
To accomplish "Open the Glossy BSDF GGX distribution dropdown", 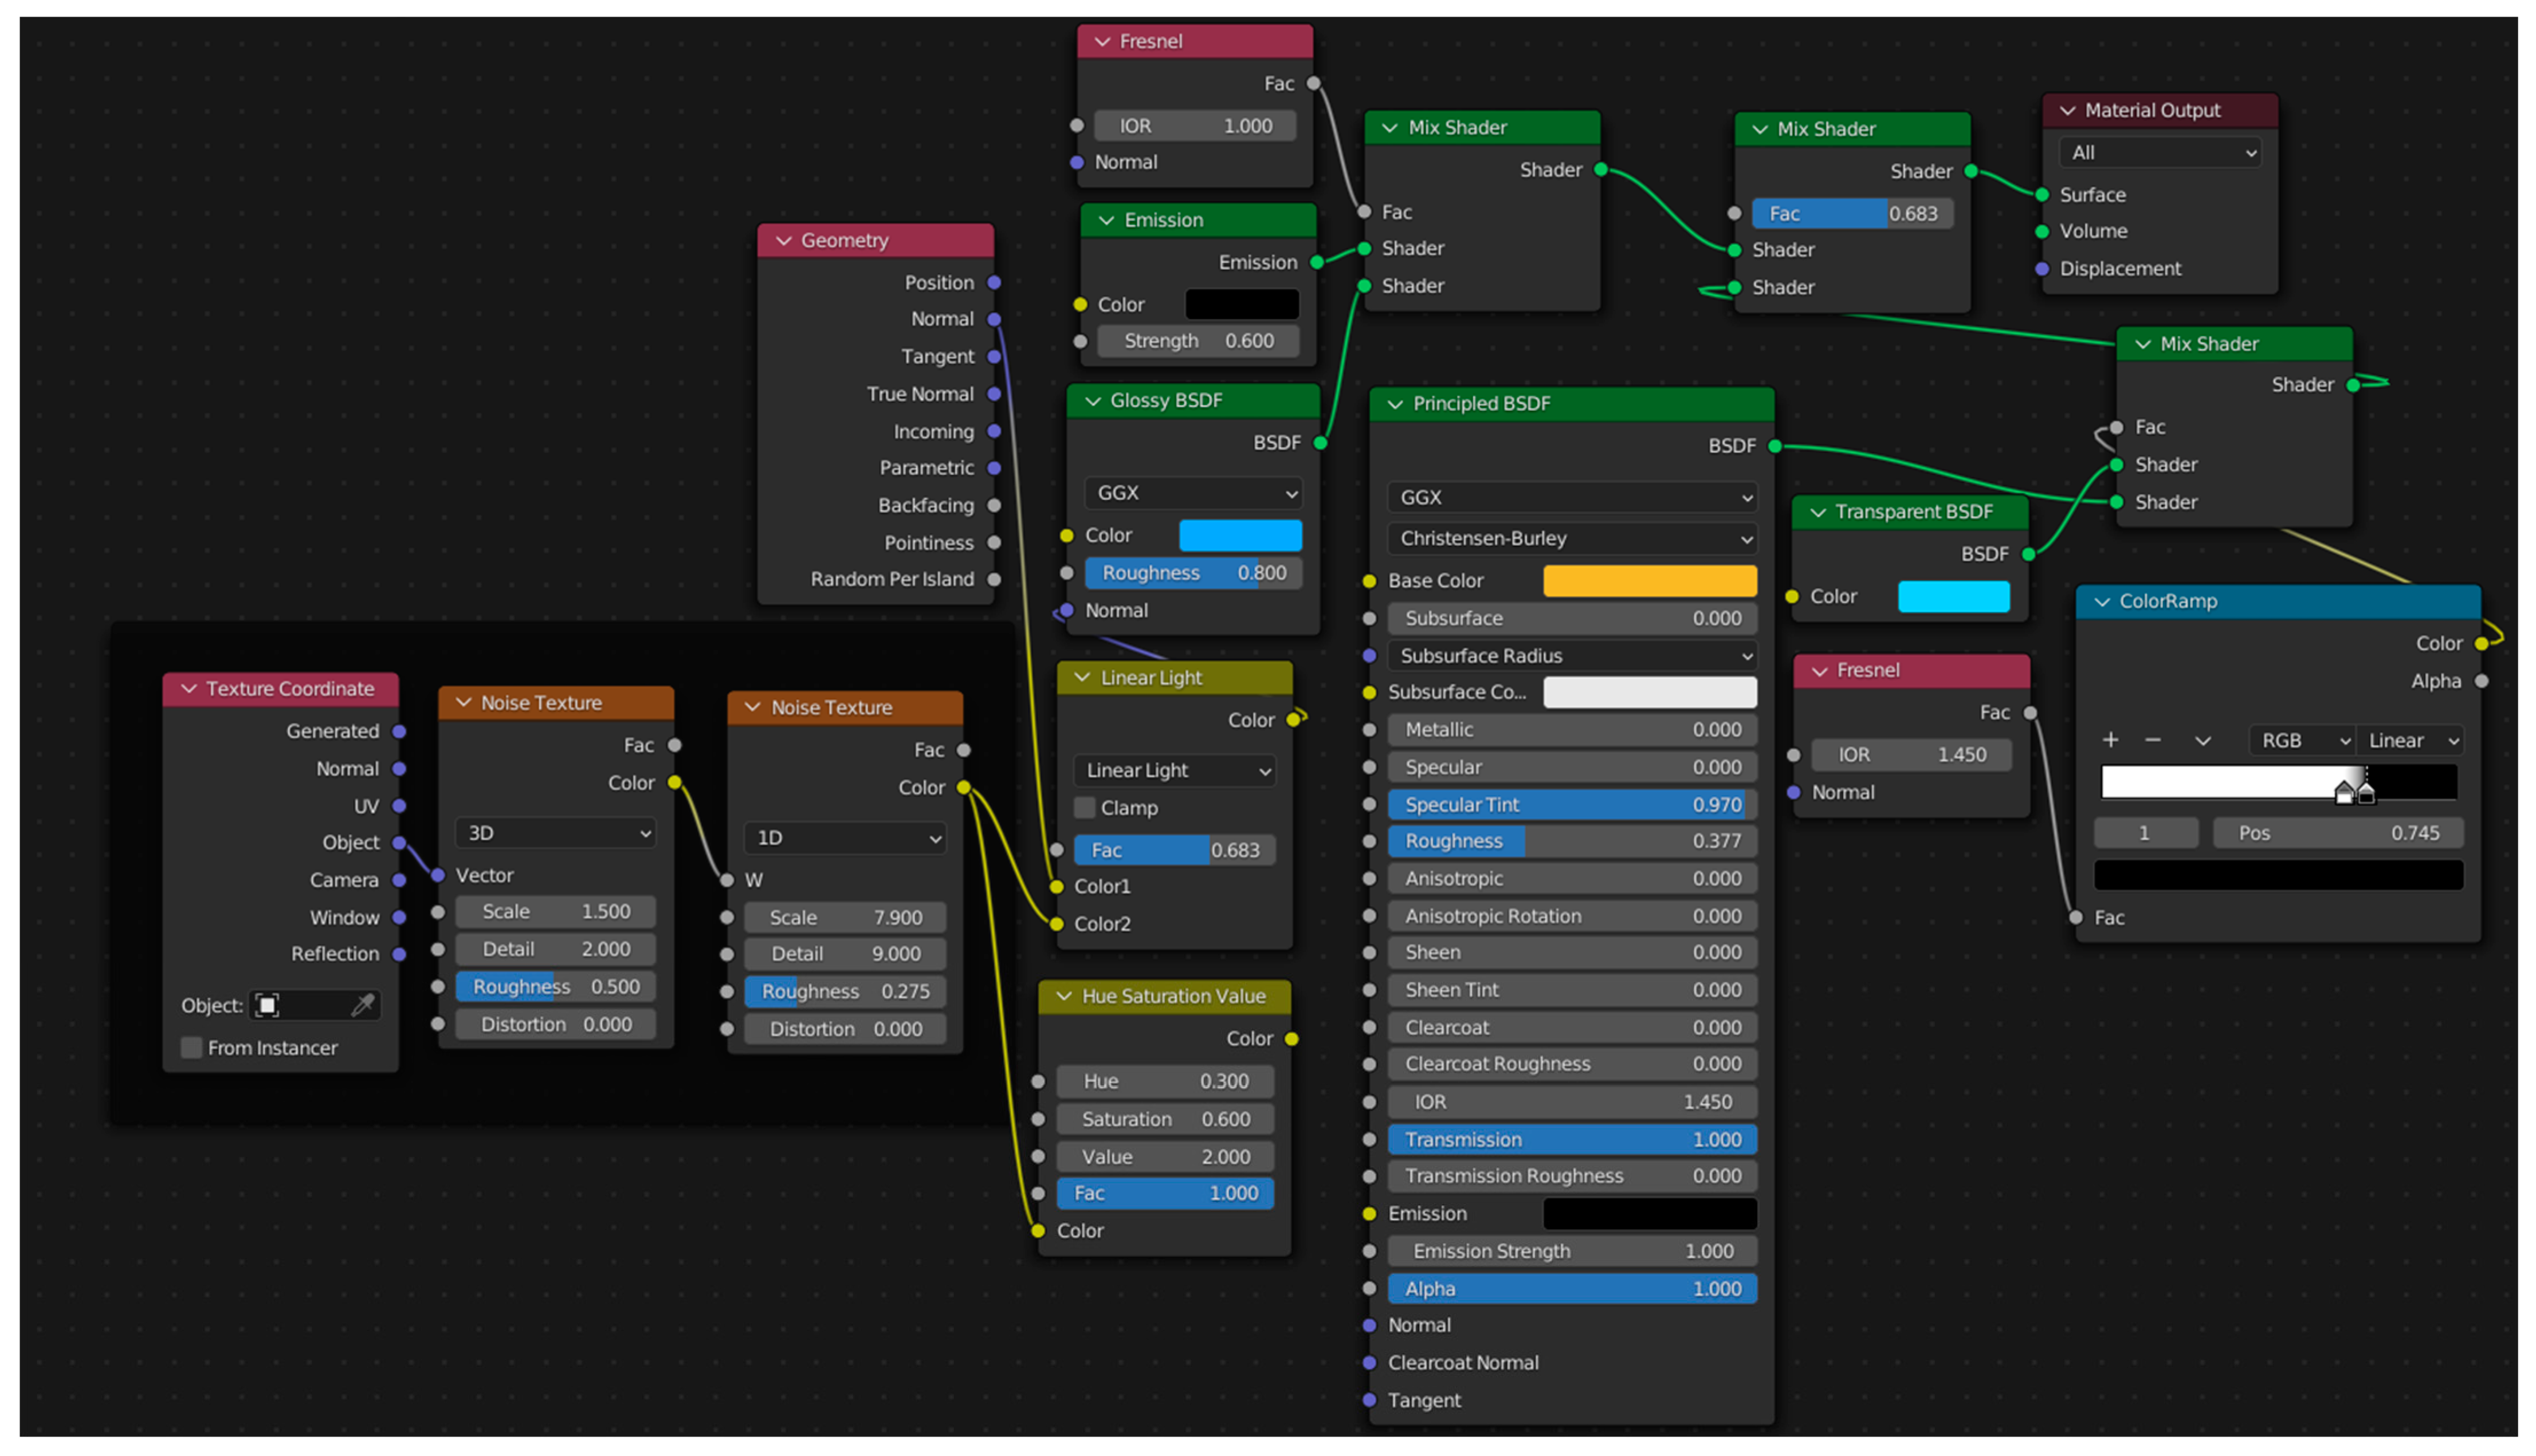I will pos(1194,493).
